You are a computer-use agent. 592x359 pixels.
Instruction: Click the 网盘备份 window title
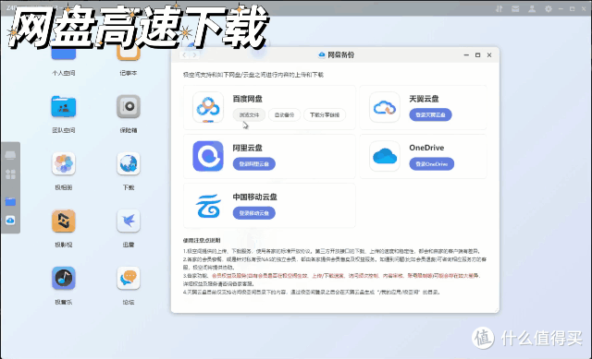pyautogui.click(x=340, y=55)
